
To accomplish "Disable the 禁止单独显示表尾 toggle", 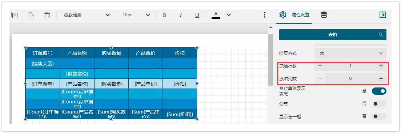I will coord(379,91).
